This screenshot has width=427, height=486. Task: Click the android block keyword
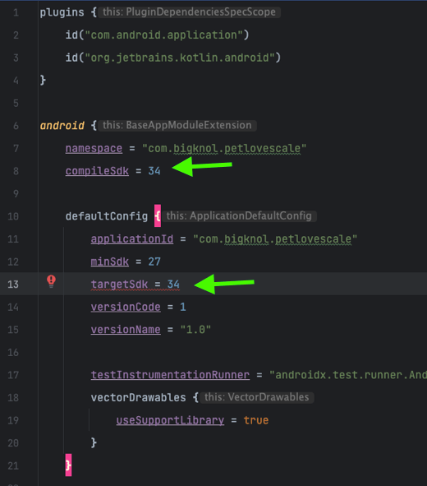coord(62,126)
